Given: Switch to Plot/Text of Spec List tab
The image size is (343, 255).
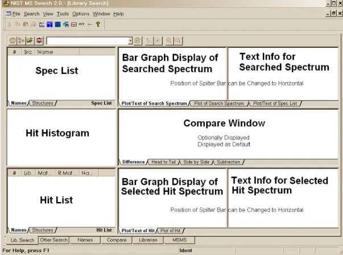Looking at the screenshot, I should tap(275, 104).
